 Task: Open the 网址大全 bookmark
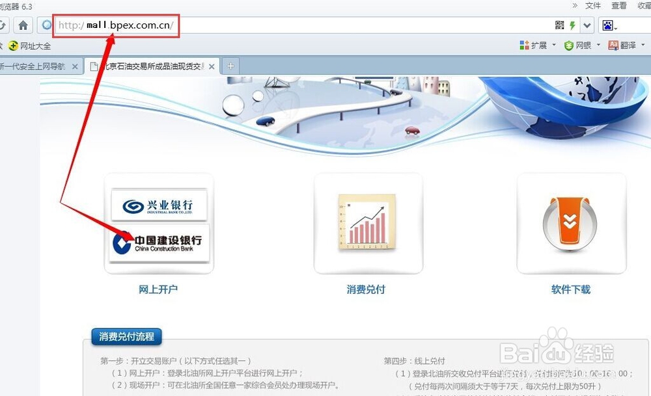(29, 46)
